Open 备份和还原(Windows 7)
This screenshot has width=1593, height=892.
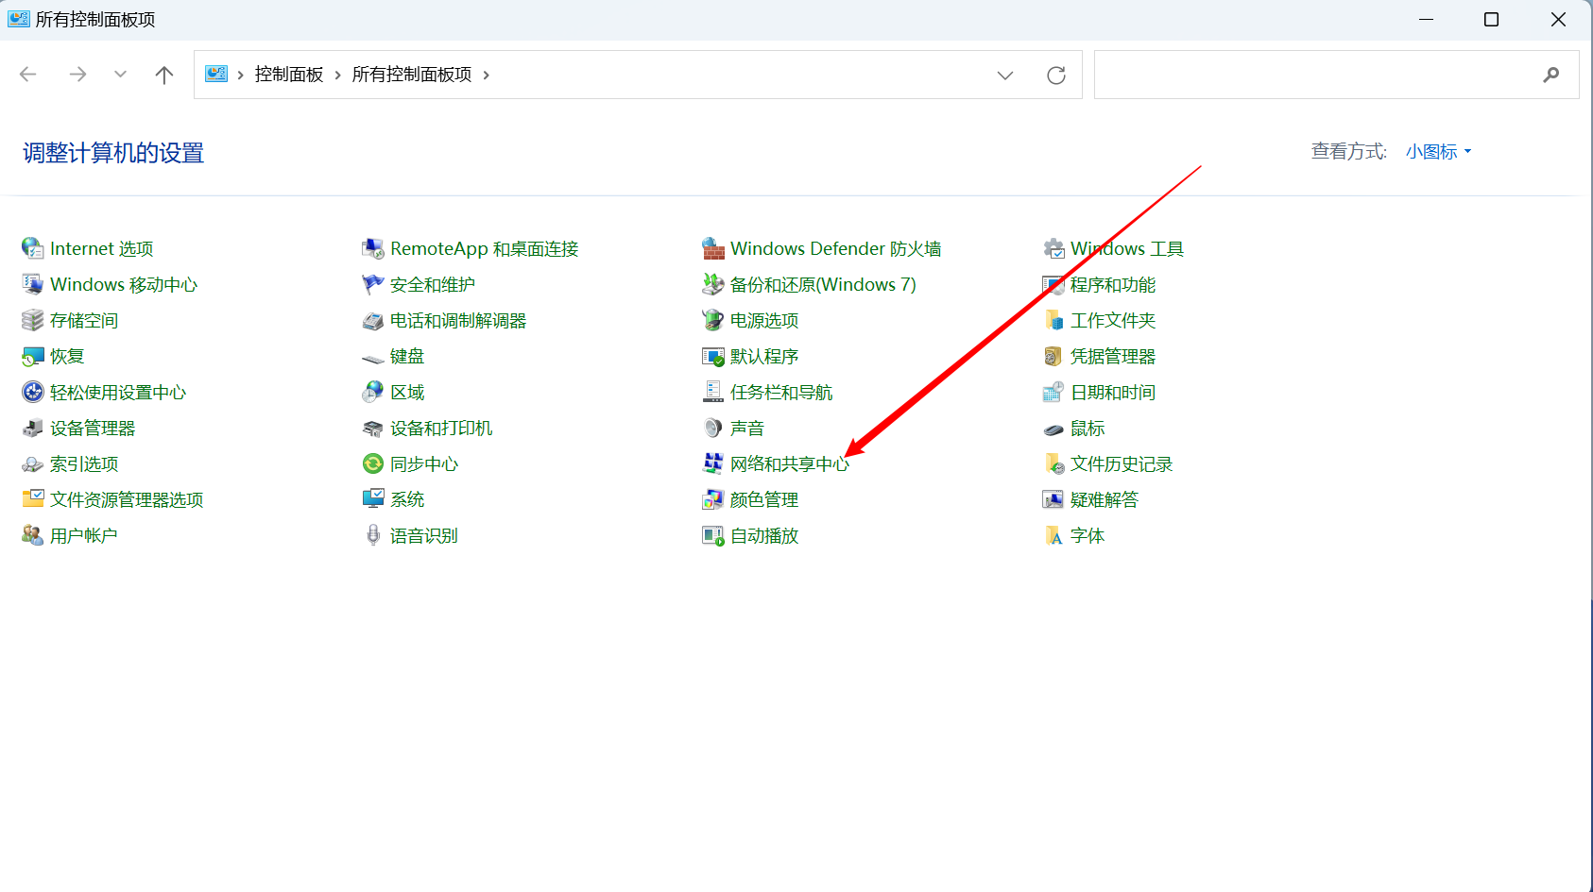pyautogui.click(x=822, y=284)
